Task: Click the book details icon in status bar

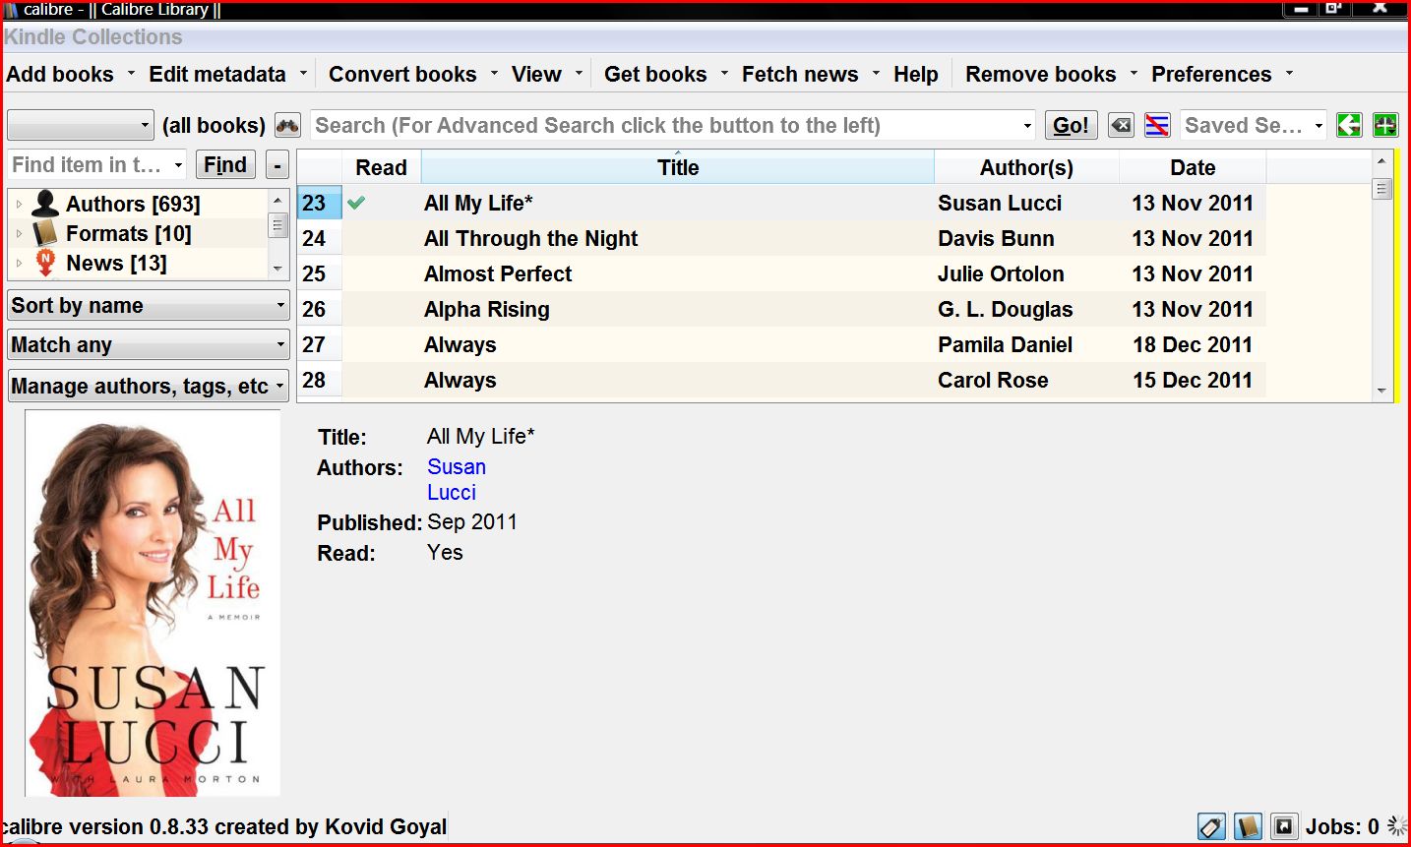Action: point(1283,826)
